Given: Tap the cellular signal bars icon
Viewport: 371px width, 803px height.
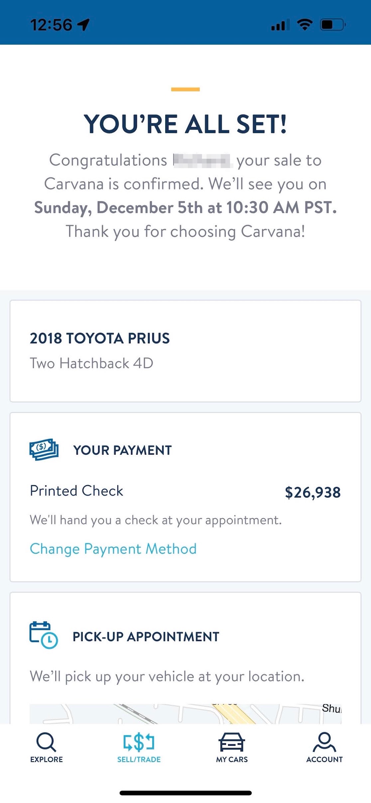Looking at the screenshot, I should click(x=281, y=25).
